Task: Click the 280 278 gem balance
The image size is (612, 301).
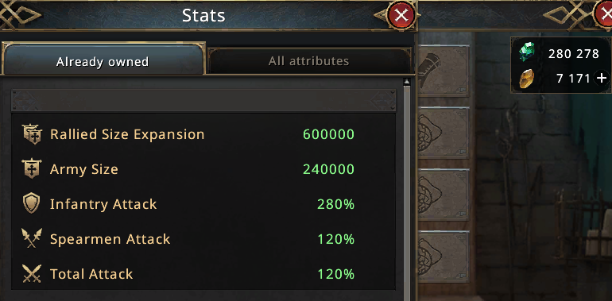Action: [x=573, y=53]
